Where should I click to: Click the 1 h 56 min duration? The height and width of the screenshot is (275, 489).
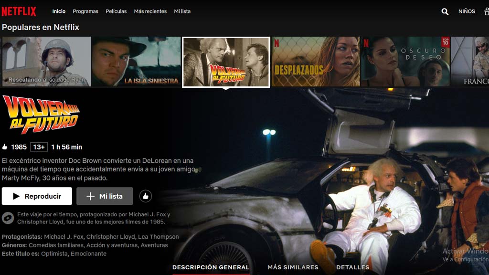(67, 147)
